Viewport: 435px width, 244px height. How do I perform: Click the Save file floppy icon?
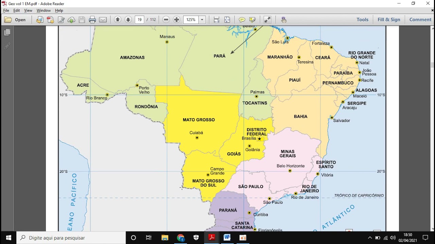point(82,20)
